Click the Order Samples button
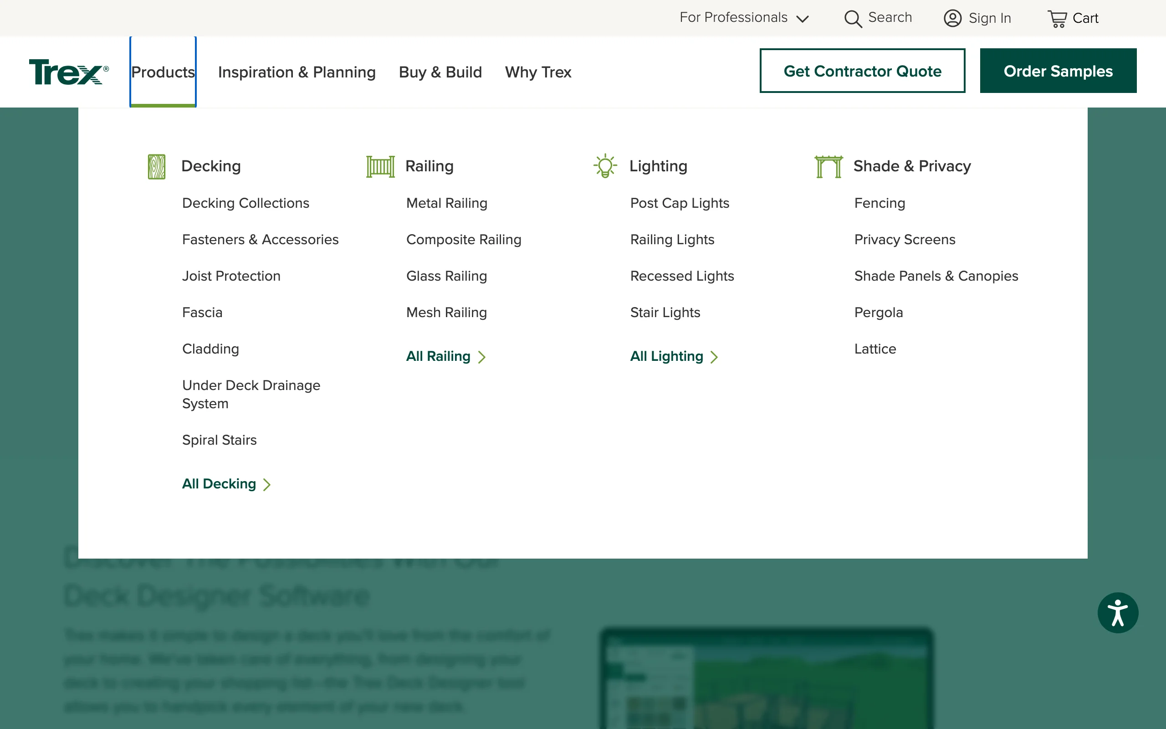The height and width of the screenshot is (729, 1166). 1058,71
